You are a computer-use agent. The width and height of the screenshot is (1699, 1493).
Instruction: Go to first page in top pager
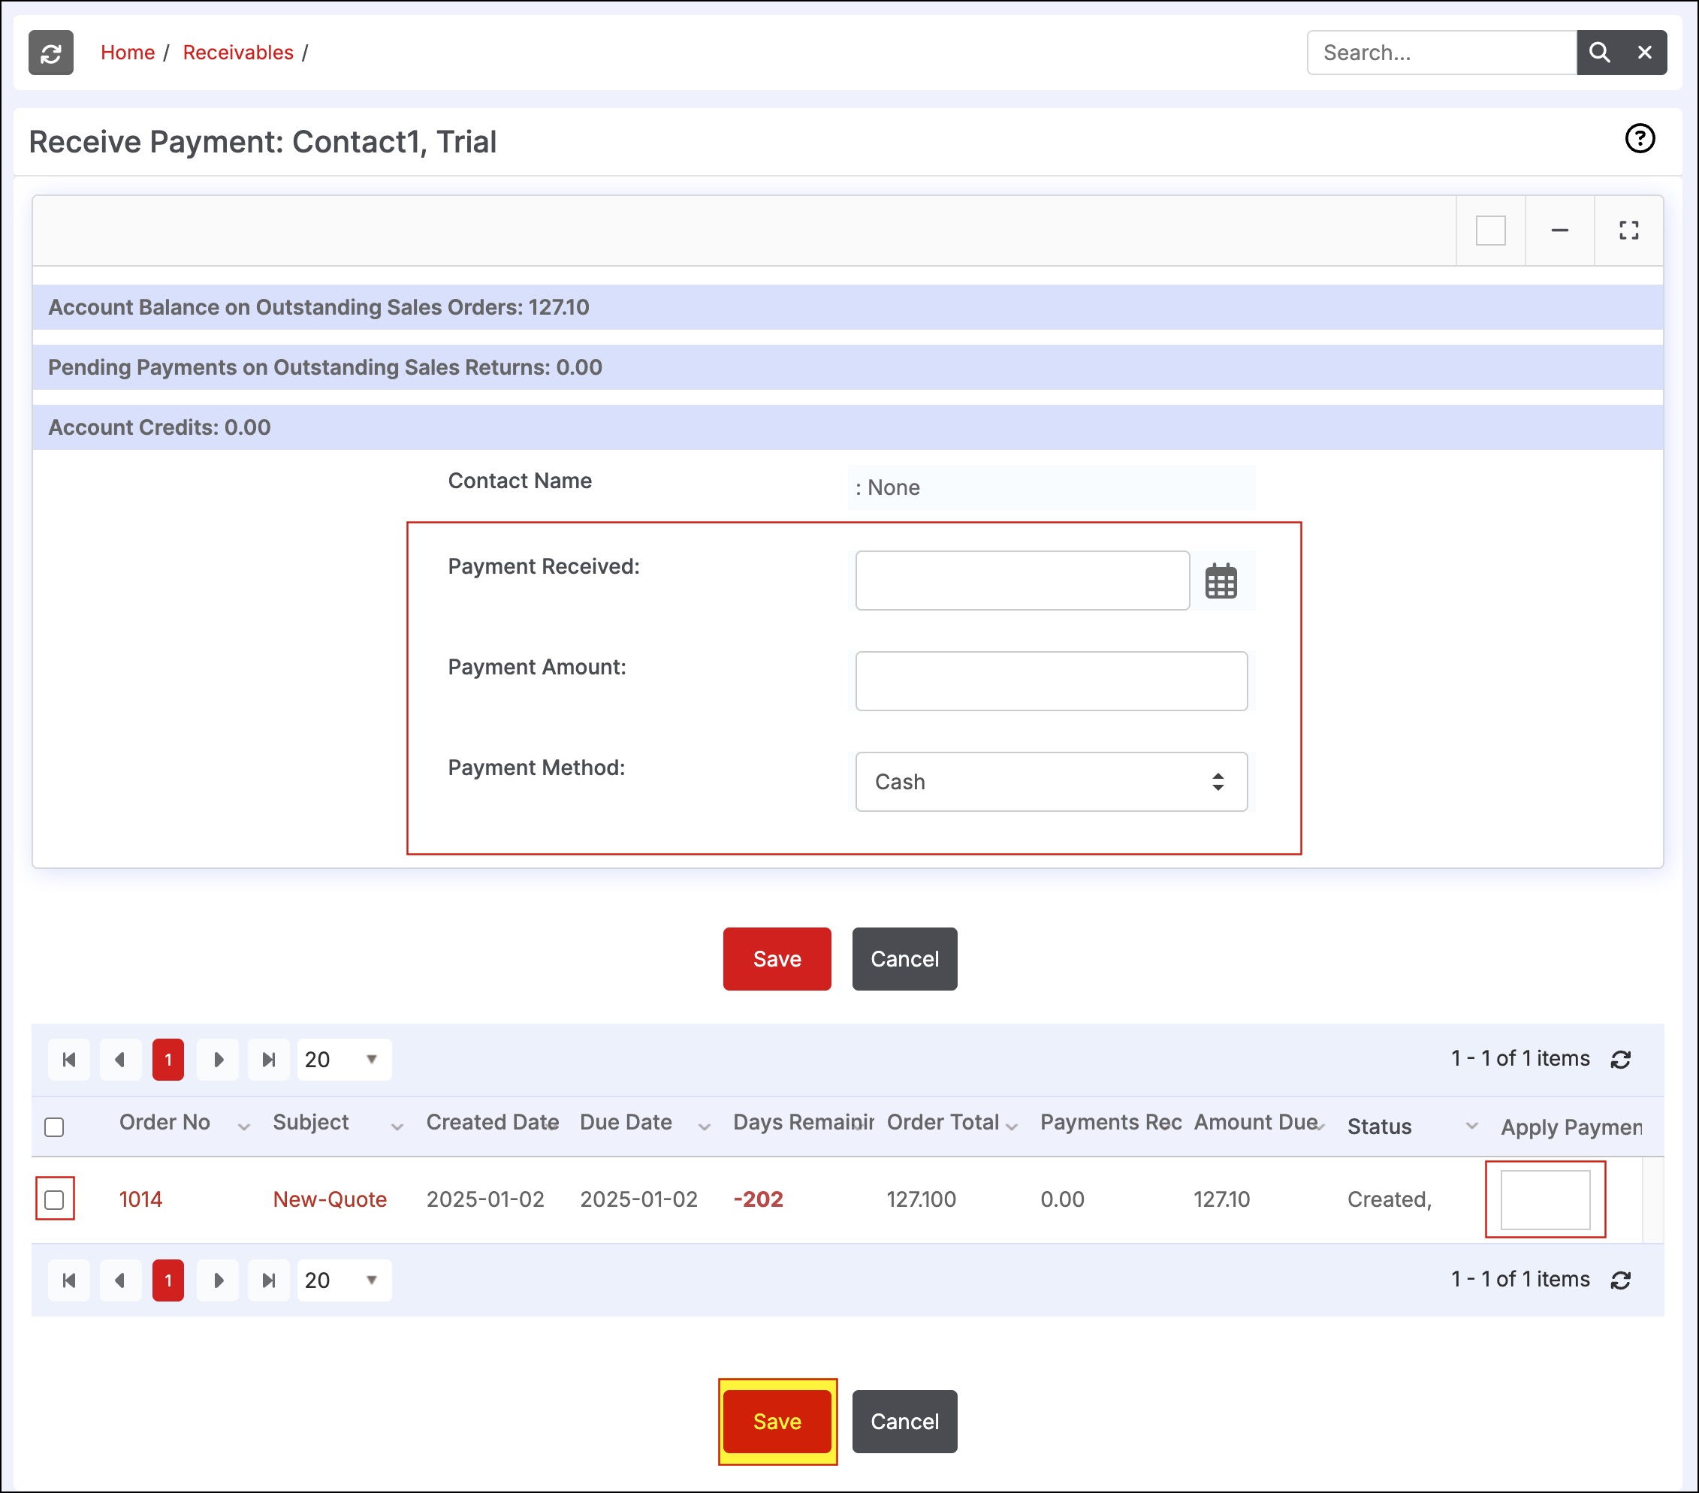[69, 1059]
